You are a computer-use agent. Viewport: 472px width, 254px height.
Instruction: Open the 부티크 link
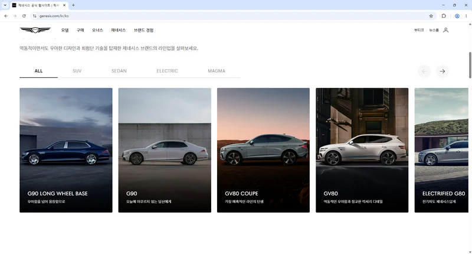point(419,30)
